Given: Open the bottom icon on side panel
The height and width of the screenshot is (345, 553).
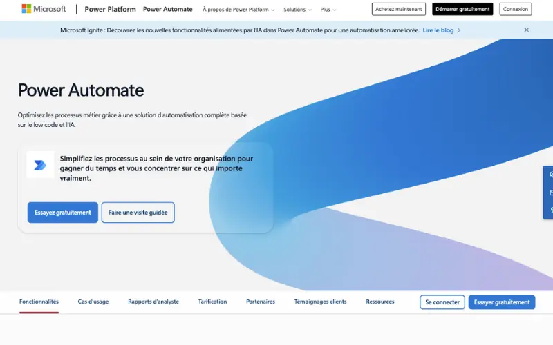Looking at the screenshot, I should 551,210.
